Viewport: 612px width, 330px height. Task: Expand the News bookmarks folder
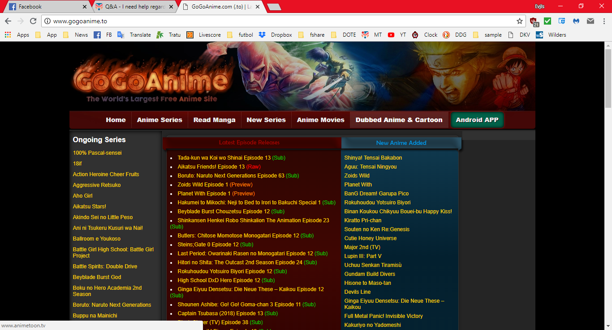[75, 35]
